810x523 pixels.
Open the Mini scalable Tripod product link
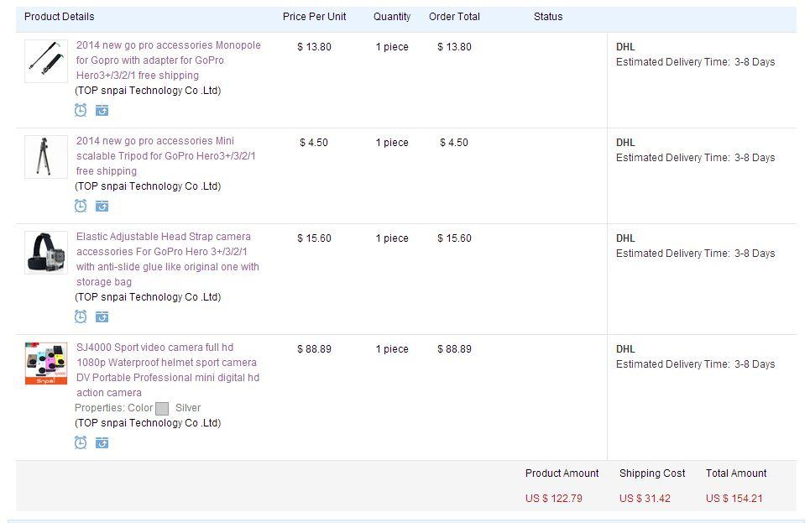click(166, 155)
